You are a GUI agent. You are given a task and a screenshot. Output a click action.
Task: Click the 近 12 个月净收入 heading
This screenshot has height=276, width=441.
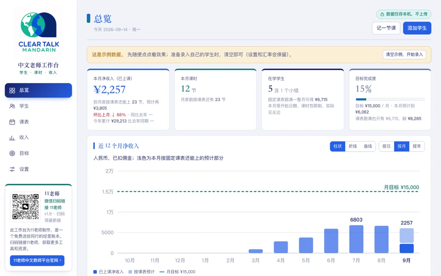pyautogui.click(x=118, y=146)
